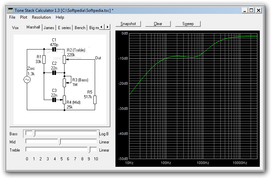The width and height of the screenshot is (272, 179).
Task: Click the R5 517k resistor symbol
Action: 95,100
